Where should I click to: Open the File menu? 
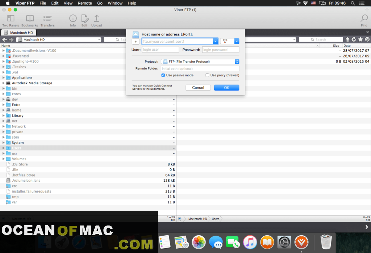click(43, 3)
